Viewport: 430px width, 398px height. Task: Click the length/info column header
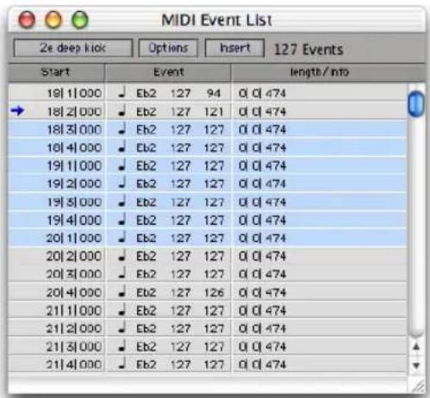(320, 72)
